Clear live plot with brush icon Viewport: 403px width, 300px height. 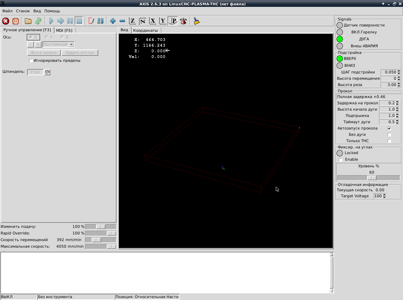click(x=197, y=21)
